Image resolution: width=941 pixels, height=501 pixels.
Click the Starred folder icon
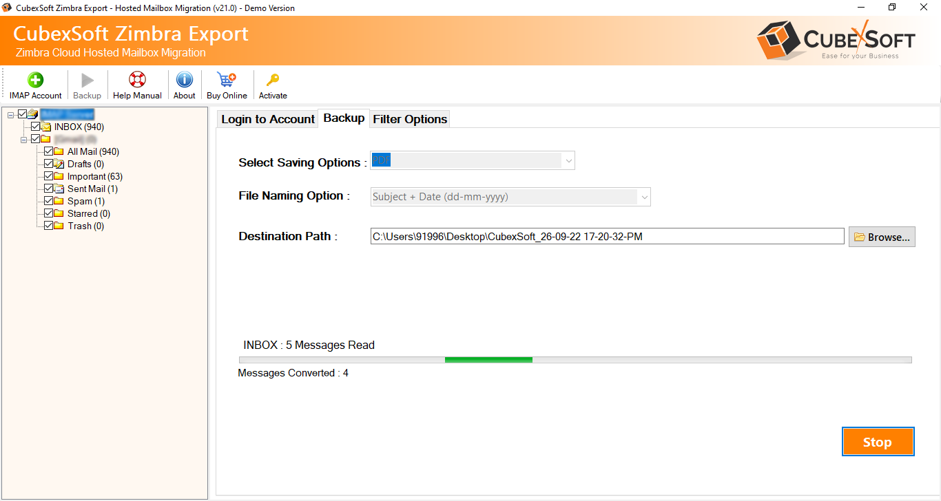coord(59,213)
